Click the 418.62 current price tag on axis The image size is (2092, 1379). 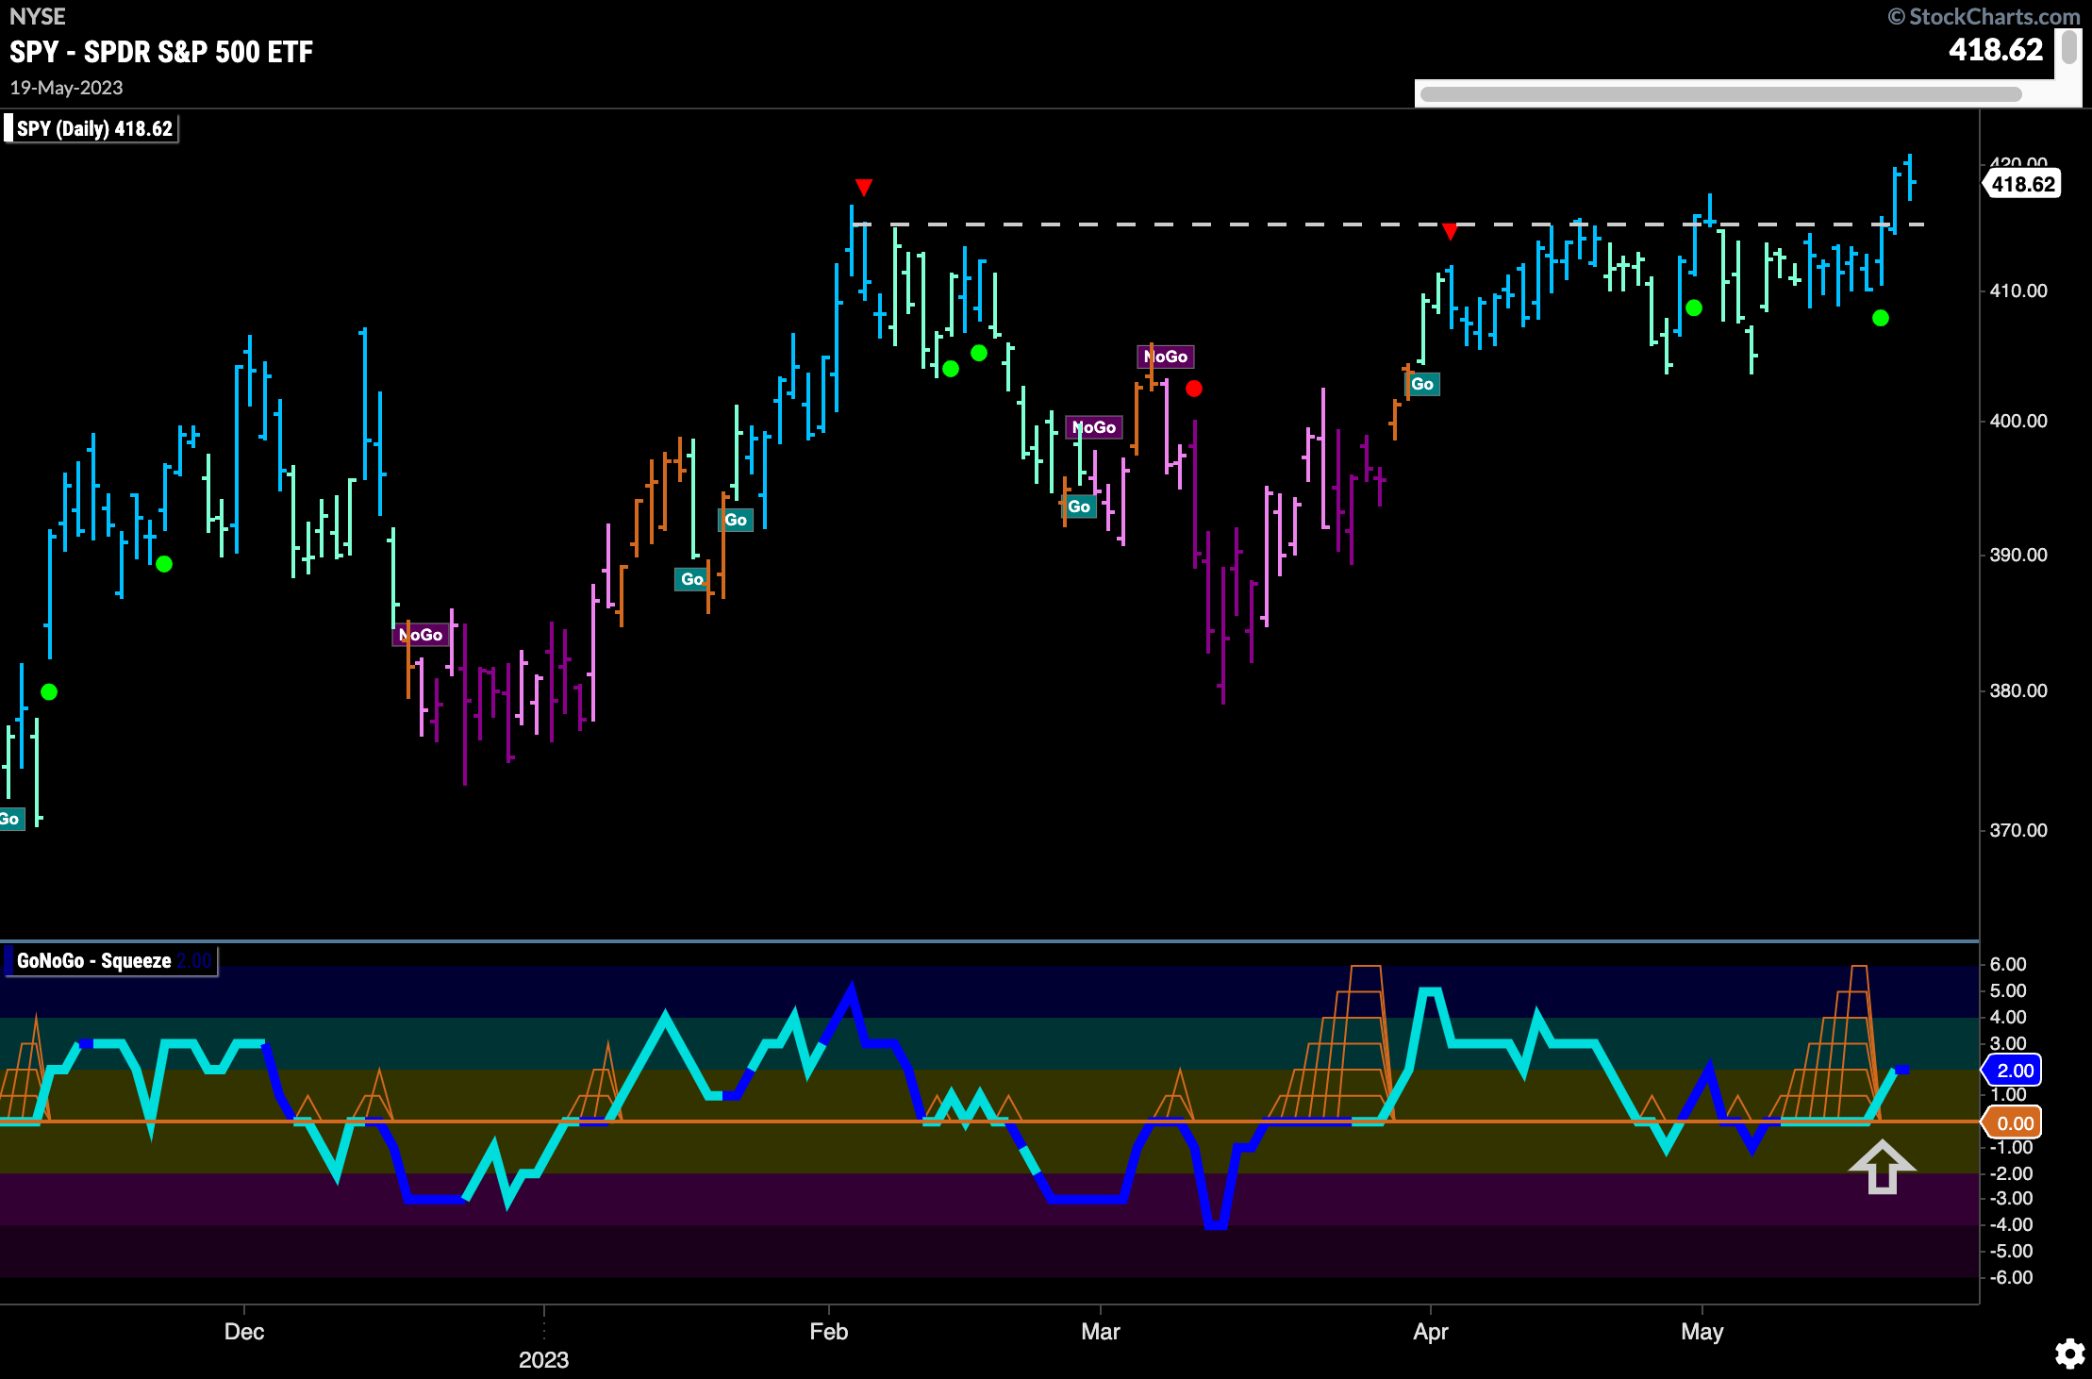point(2021,184)
